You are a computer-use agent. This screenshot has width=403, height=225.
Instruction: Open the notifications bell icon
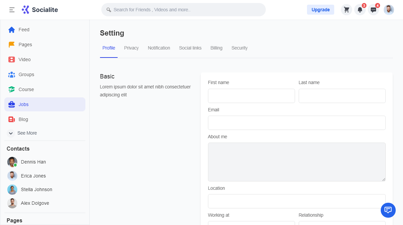(x=360, y=10)
